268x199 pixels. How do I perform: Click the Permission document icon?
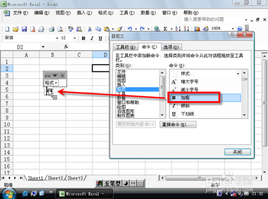[33, 29]
